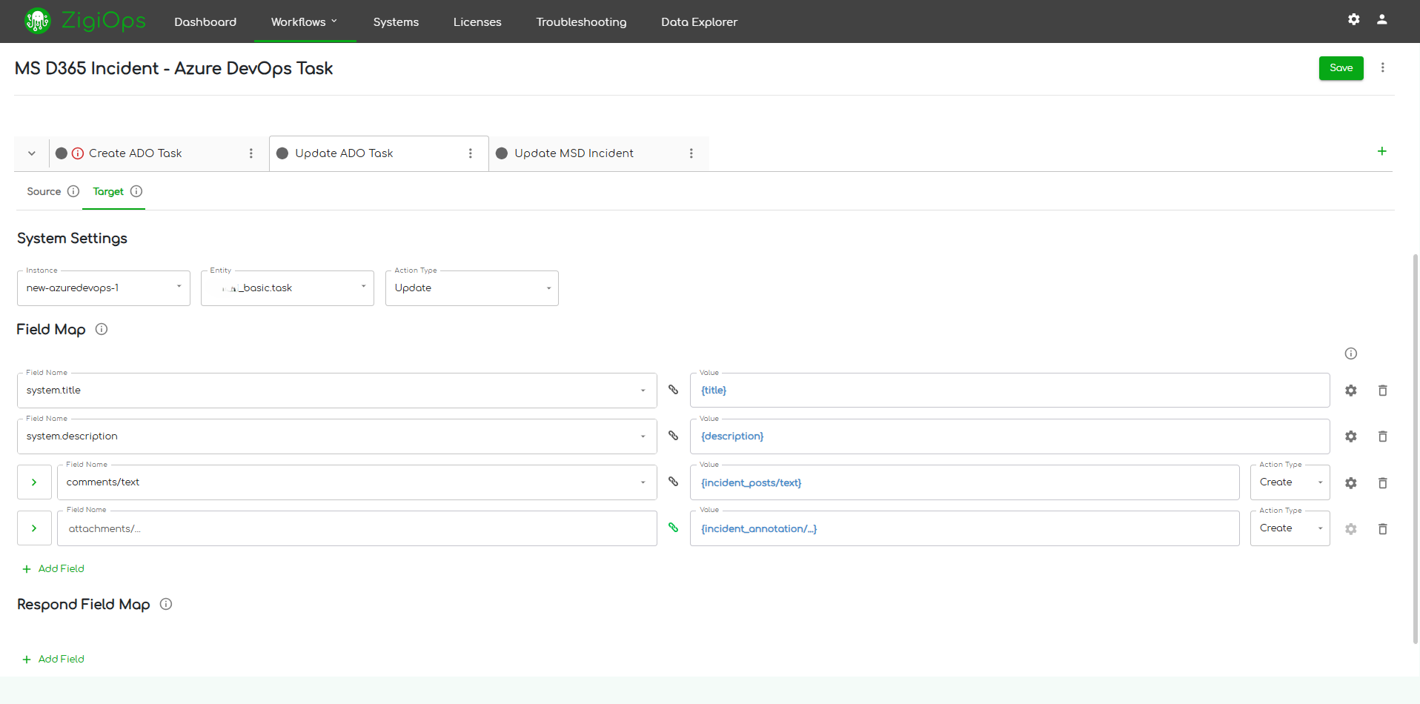The height and width of the screenshot is (704, 1420).
Task: Click info icon above field settings column
Action: point(1351,353)
